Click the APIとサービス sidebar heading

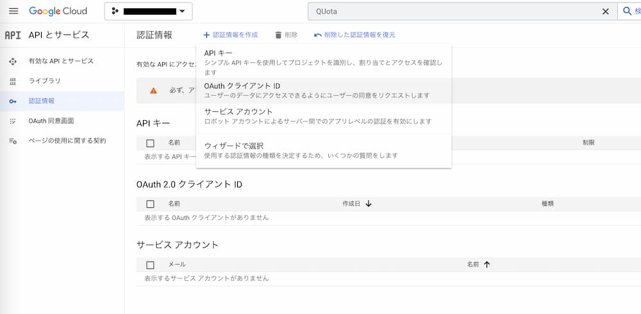pos(59,35)
